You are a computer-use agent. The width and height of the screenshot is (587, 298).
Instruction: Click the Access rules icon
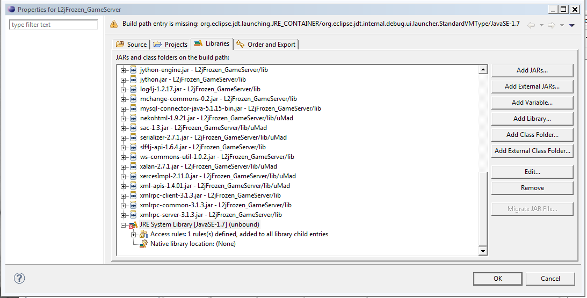point(143,234)
